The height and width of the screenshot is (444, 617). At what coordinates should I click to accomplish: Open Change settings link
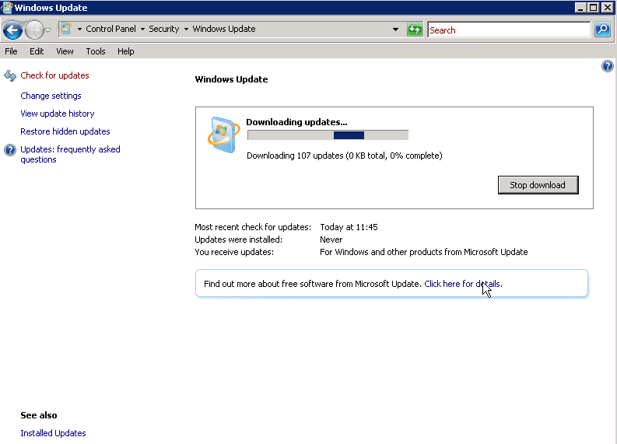pyautogui.click(x=51, y=96)
